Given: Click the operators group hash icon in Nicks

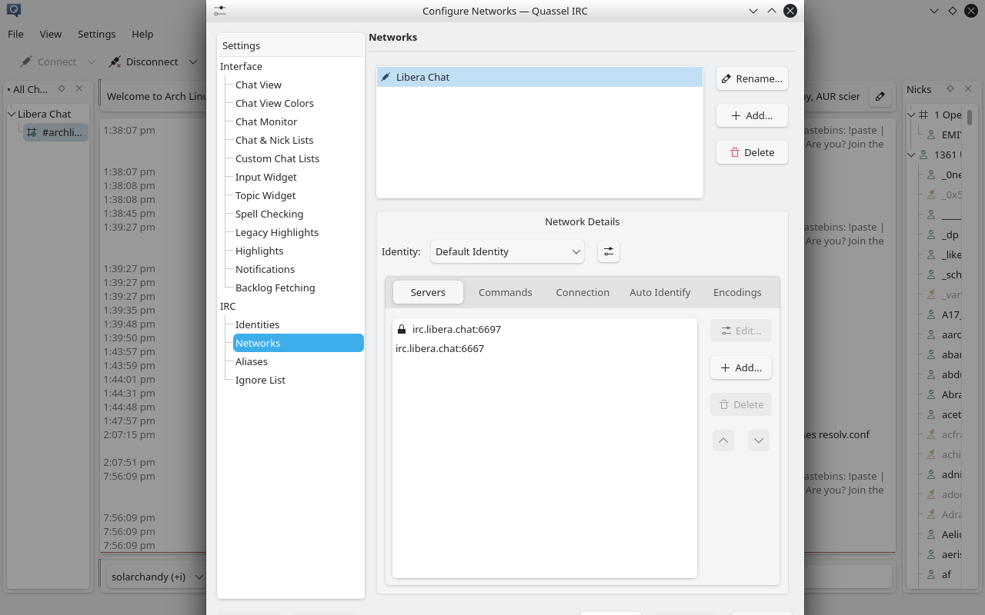Looking at the screenshot, I should pos(923,115).
